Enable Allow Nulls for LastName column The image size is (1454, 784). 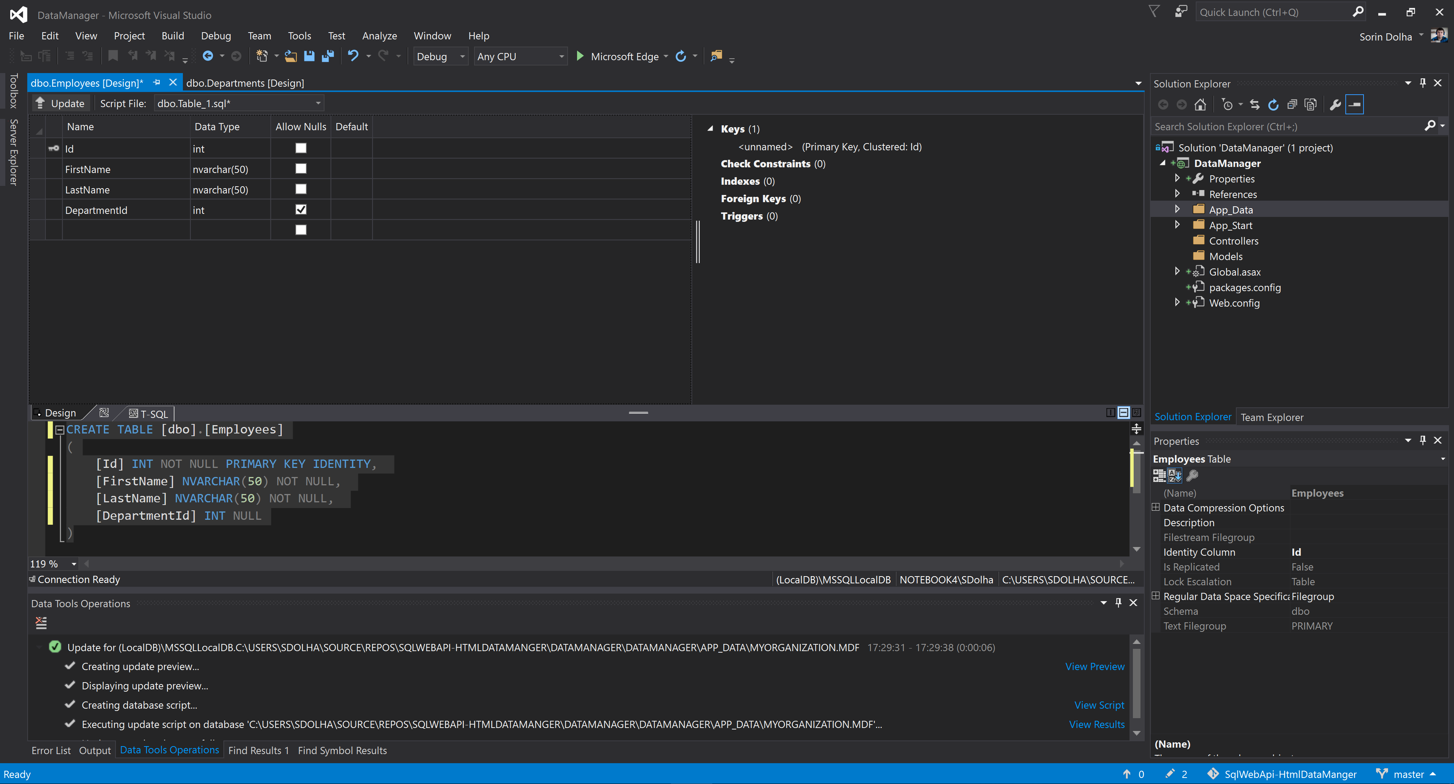tap(301, 189)
